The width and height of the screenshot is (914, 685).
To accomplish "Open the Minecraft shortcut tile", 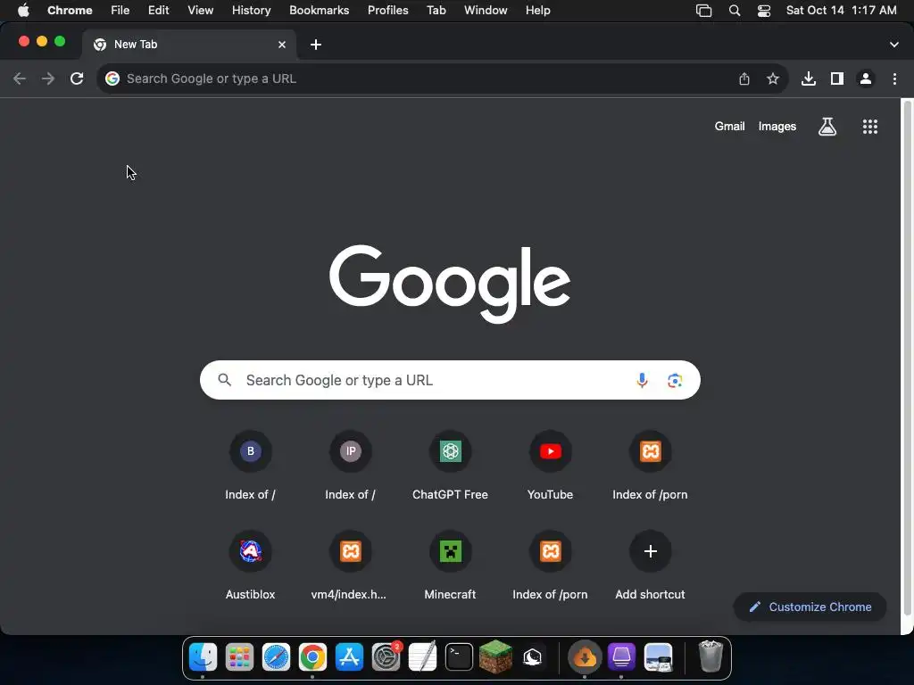I will (450, 565).
